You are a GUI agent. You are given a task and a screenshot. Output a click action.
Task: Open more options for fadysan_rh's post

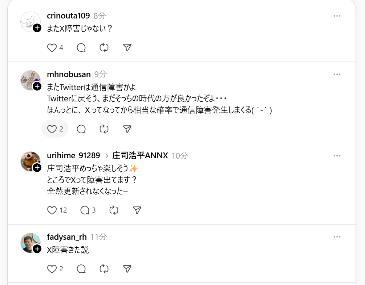pos(337,237)
